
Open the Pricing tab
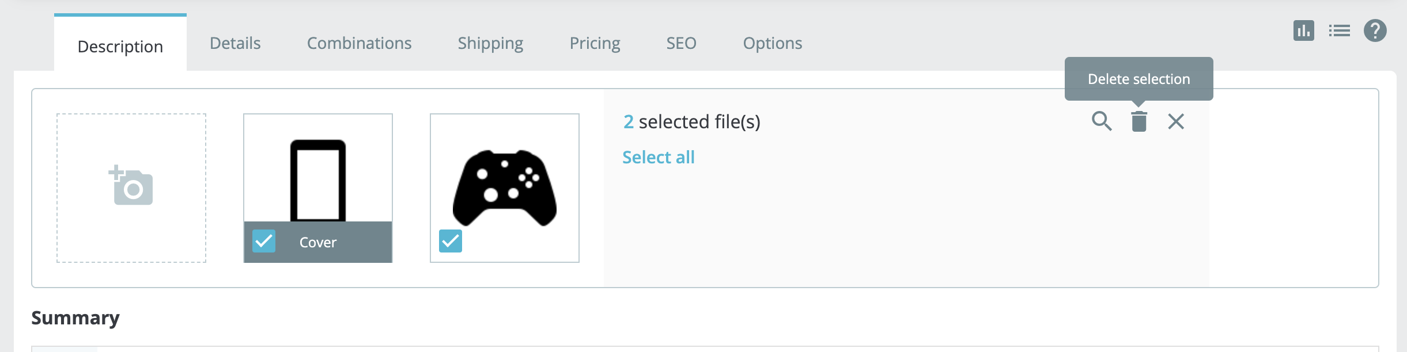(595, 43)
